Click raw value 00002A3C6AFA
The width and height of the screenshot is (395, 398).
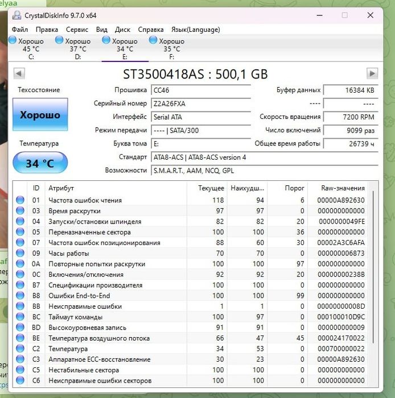pyautogui.click(x=341, y=243)
